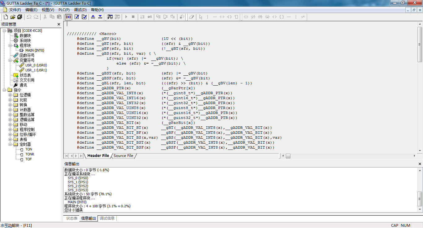Click the network blocks toolbar icon

[x=110, y=17]
